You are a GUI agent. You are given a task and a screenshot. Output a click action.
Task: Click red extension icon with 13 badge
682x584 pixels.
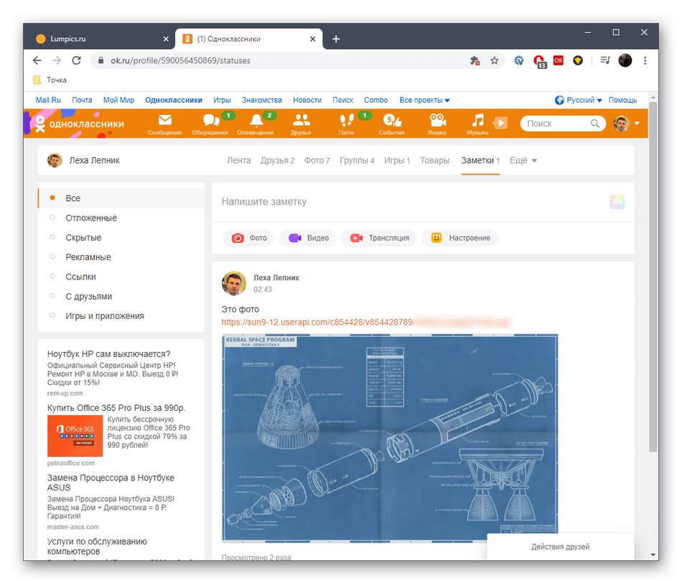tap(540, 61)
